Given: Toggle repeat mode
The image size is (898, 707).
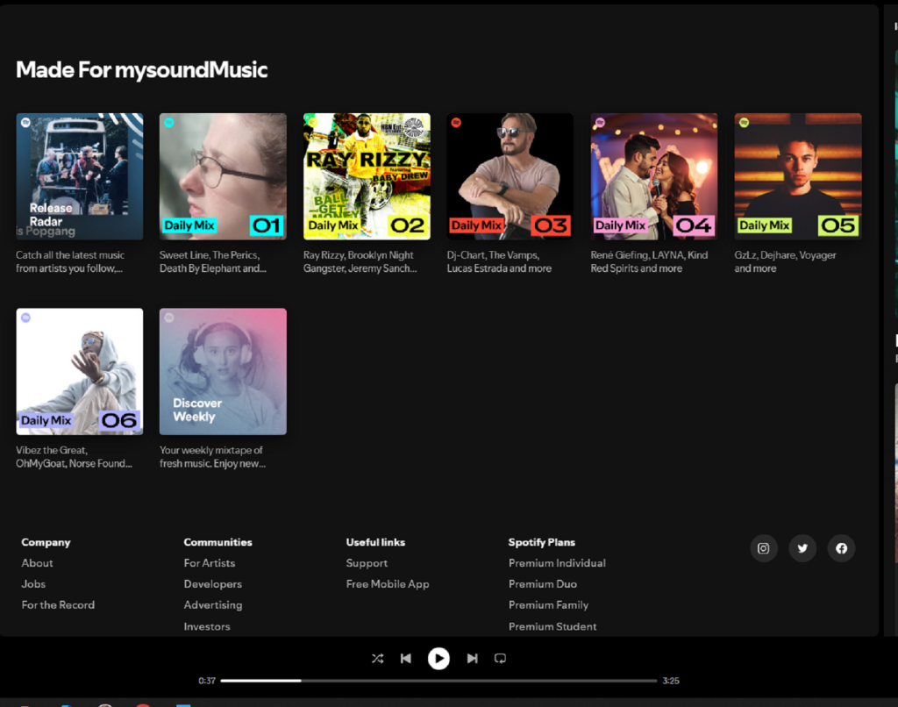Looking at the screenshot, I should coord(500,658).
